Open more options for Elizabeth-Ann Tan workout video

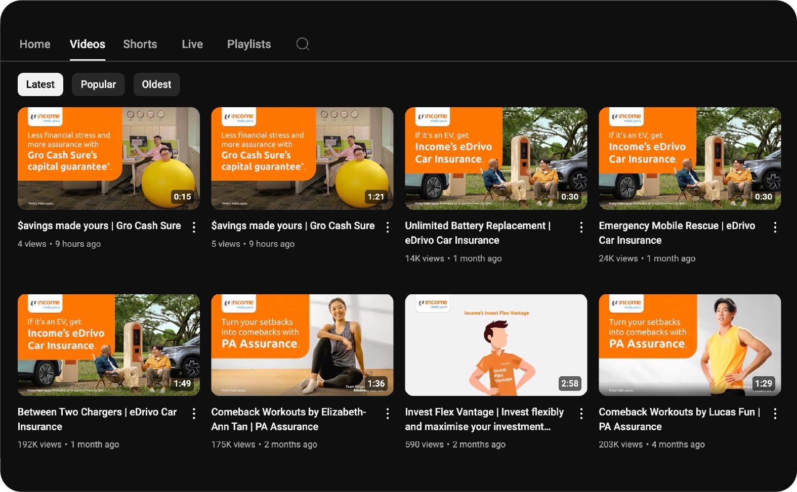(388, 414)
